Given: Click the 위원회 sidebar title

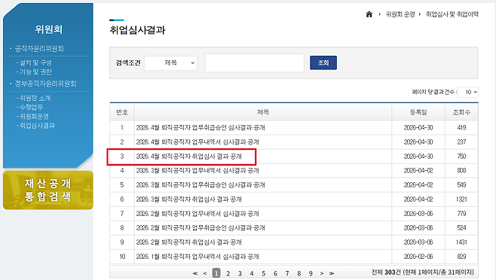Looking at the screenshot, I should (x=48, y=29).
